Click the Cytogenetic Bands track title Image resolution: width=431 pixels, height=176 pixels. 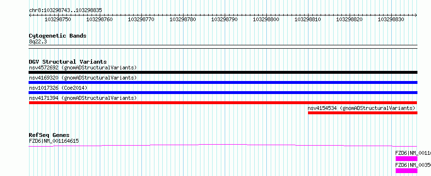58,36
